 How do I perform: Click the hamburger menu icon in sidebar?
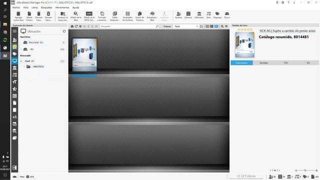pos(14,31)
